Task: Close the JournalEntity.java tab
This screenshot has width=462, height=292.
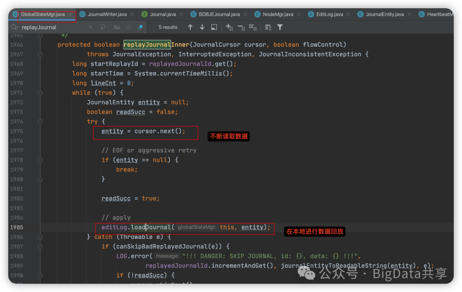Action: coord(409,14)
